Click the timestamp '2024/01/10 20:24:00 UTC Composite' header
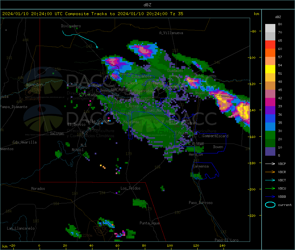The image size is (295, 250). (46, 14)
